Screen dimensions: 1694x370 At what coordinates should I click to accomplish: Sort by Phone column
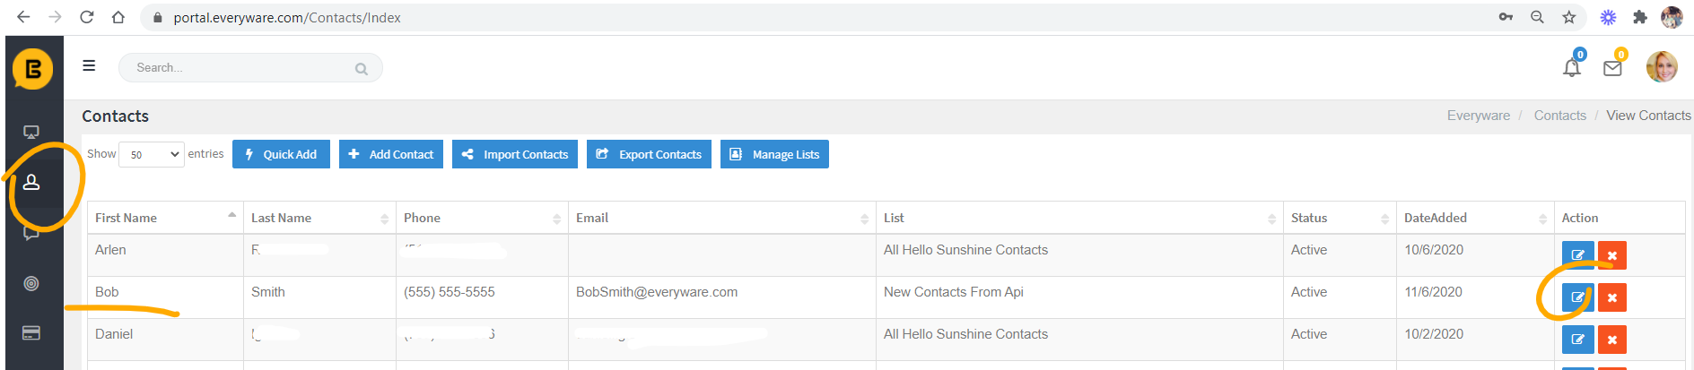point(482,218)
